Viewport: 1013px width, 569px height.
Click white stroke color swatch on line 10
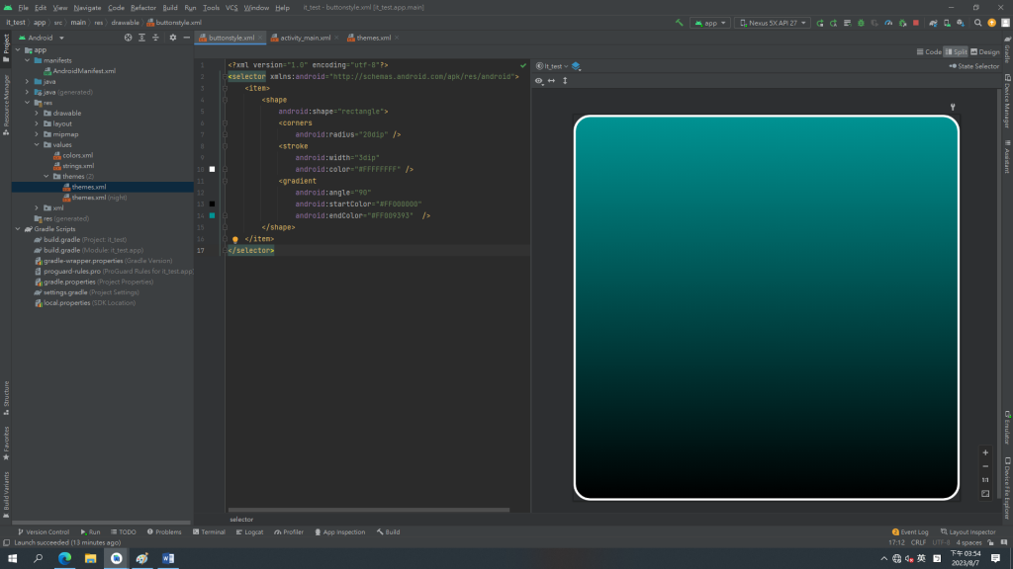(212, 169)
